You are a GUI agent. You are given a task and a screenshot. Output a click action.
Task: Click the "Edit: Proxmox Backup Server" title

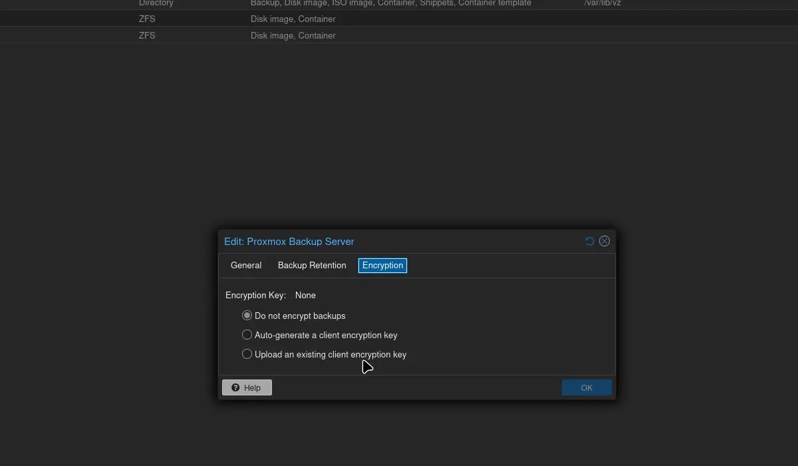point(289,242)
